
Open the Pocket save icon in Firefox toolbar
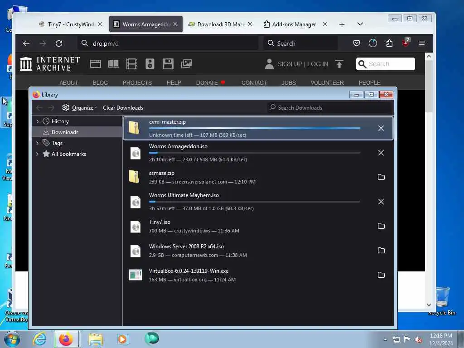tap(357, 43)
